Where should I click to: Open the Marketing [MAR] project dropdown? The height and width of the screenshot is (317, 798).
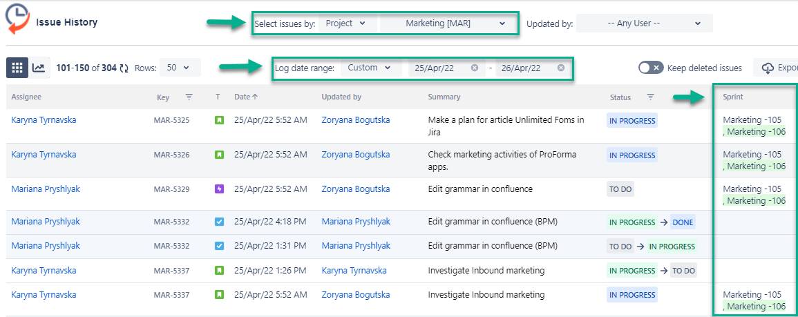[x=448, y=23]
